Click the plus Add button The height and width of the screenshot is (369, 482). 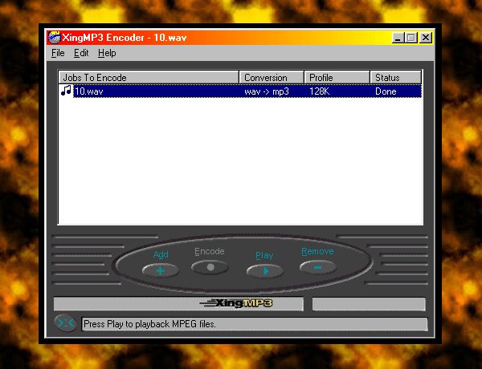click(x=161, y=270)
